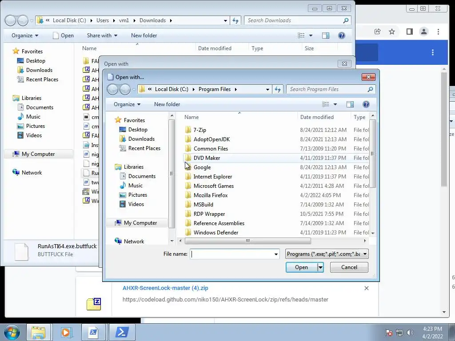Click the Cancel button in dialog
Viewport: 455px width, 341px height.
click(349, 267)
